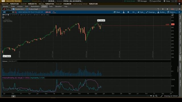Open the Education tab
The width and height of the screenshot is (182, 102).
click(x=58, y=6)
